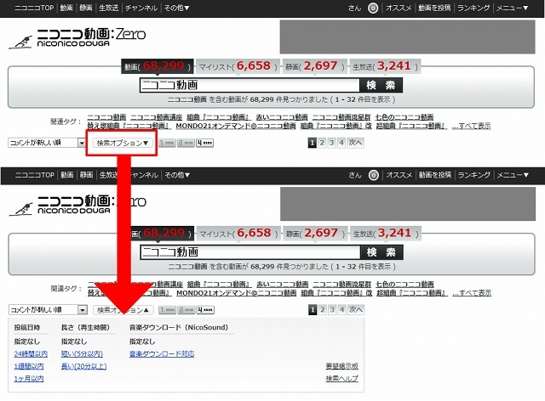Expand その他▼ menu in lower nav bar
Screen dimensions: 545x401
[178, 175]
